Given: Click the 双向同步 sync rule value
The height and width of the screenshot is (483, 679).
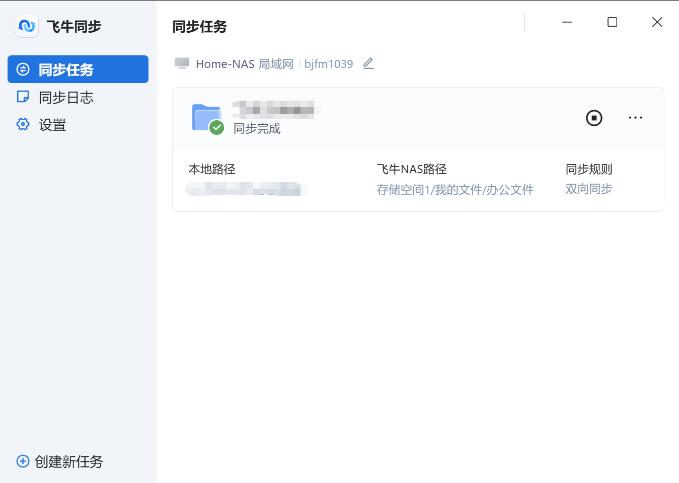Looking at the screenshot, I should [x=589, y=189].
